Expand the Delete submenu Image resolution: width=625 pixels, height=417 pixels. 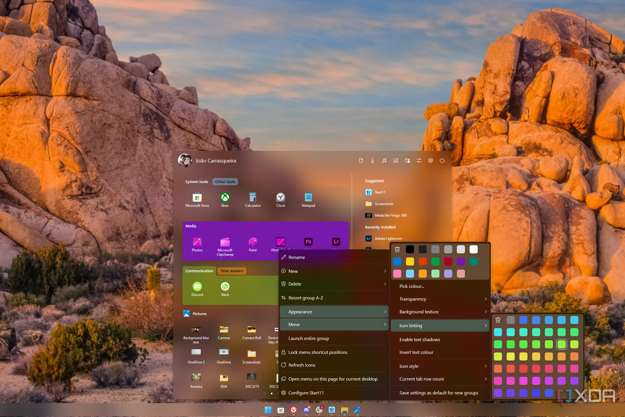coord(334,284)
